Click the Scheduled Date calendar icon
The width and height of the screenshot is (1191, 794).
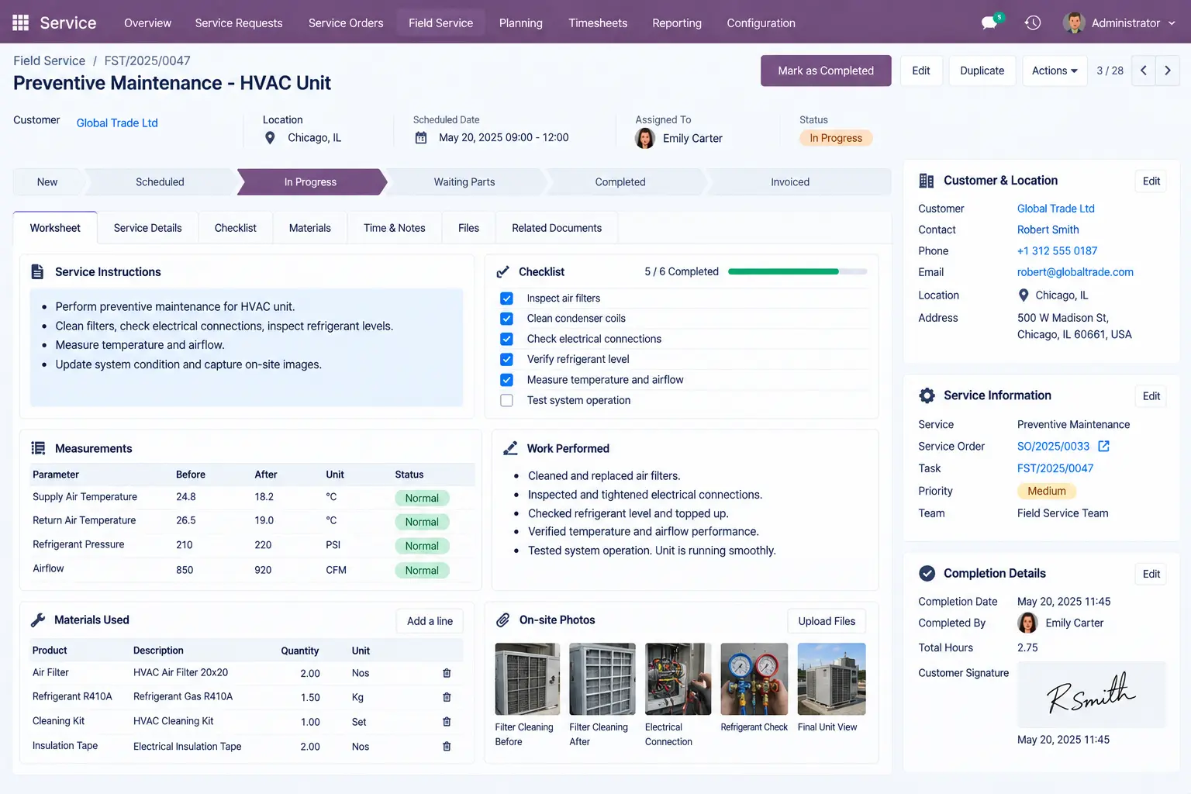421,138
